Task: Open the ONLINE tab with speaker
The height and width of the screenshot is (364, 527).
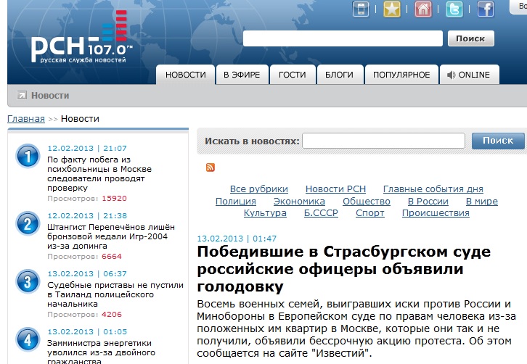Action: (x=469, y=75)
